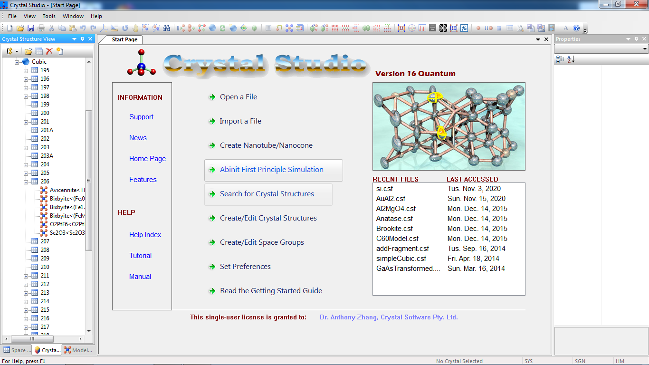This screenshot has width=649, height=365.
Task: Switch to the Model tab at bottom
Action: point(78,350)
